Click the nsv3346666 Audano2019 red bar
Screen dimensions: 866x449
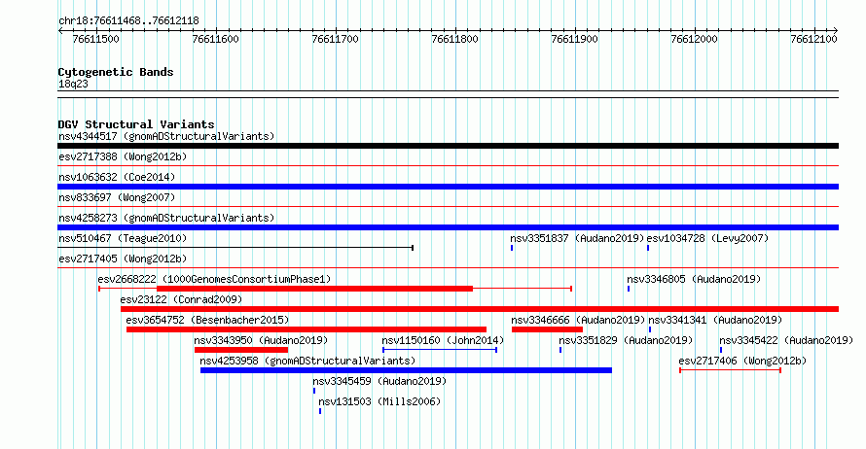[547, 329]
